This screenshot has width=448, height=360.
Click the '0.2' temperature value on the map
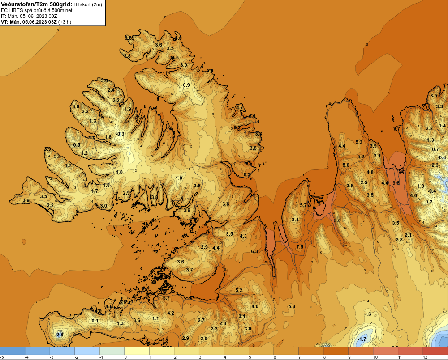point(429,202)
